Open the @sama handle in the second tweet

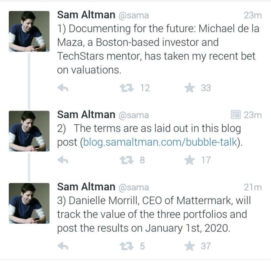pos(134,115)
